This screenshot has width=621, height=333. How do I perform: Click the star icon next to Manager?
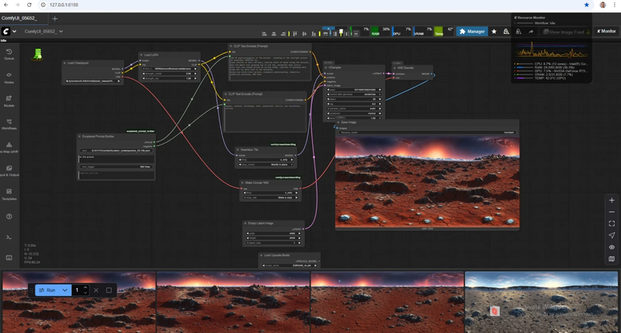(494, 31)
